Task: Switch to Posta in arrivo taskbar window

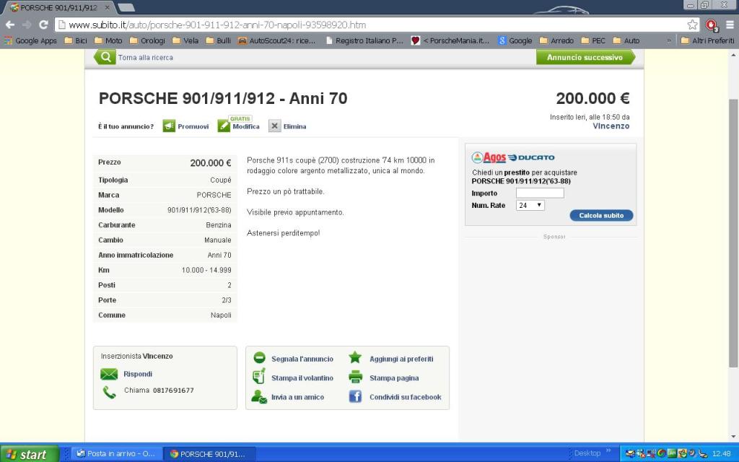Action: coord(116,454)
